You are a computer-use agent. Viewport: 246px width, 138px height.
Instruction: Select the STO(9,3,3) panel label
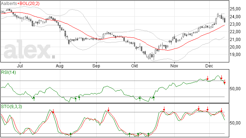tap(11, 107)
